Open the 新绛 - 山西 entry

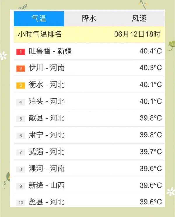(x=89, y=185)
